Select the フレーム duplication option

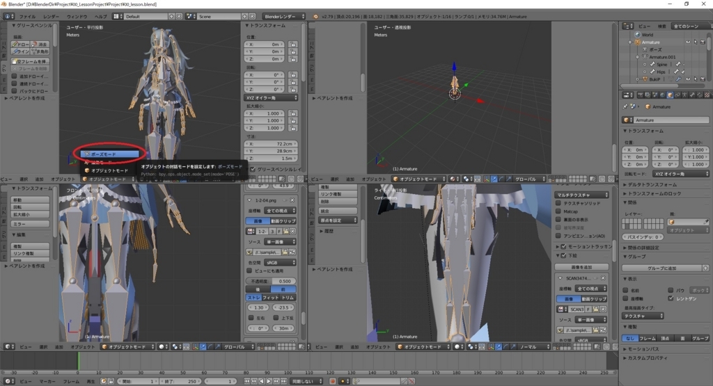coord(648,338)
